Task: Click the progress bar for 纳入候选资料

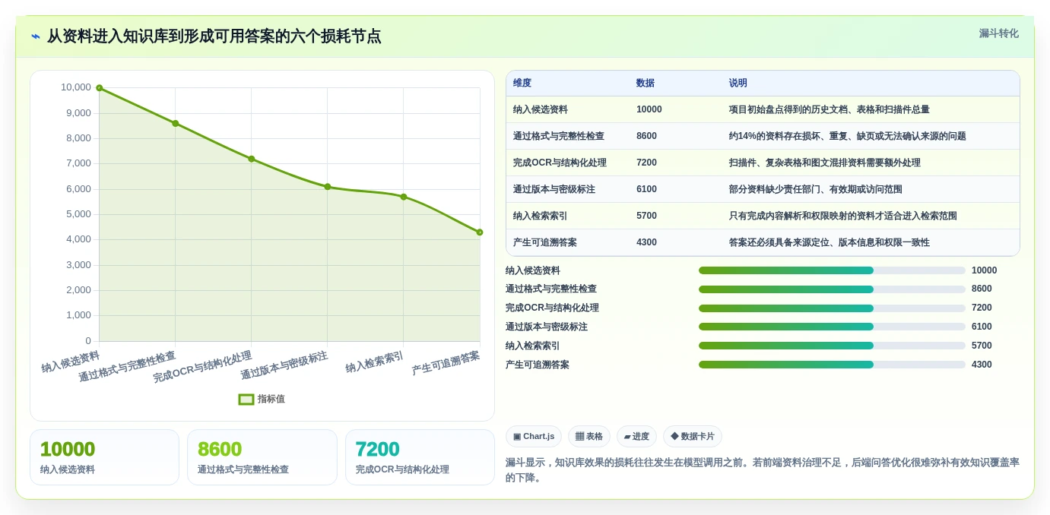Action: (832, 270)
